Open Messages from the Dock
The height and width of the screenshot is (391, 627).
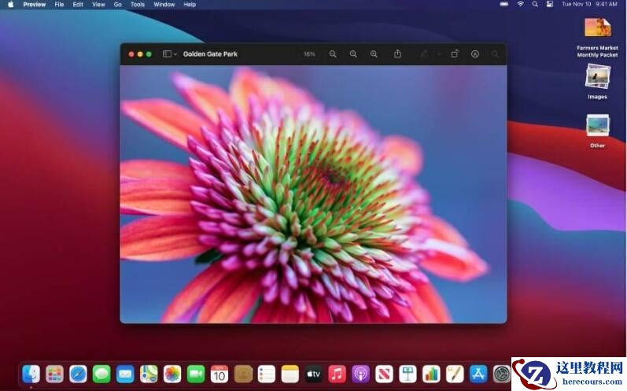point(101,374)
